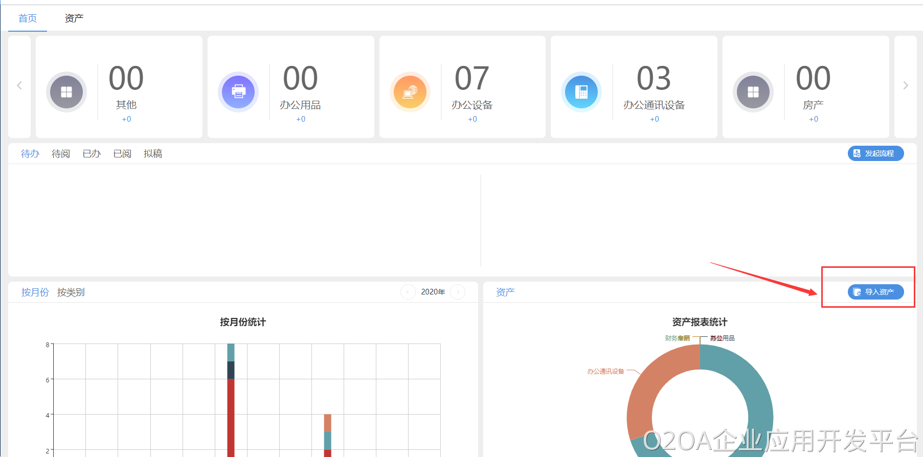Switch to the 资产 top tab
The width and height of the screenshot is (923, 457).
(74, 18)
